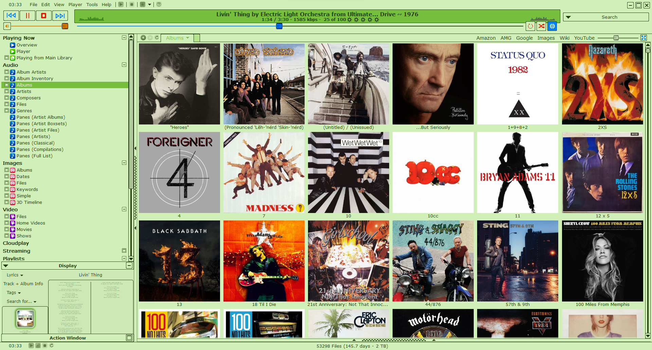Go back with the view back arrow
The width and height of the screenshot is (652, 350).
tap(143, 38)
